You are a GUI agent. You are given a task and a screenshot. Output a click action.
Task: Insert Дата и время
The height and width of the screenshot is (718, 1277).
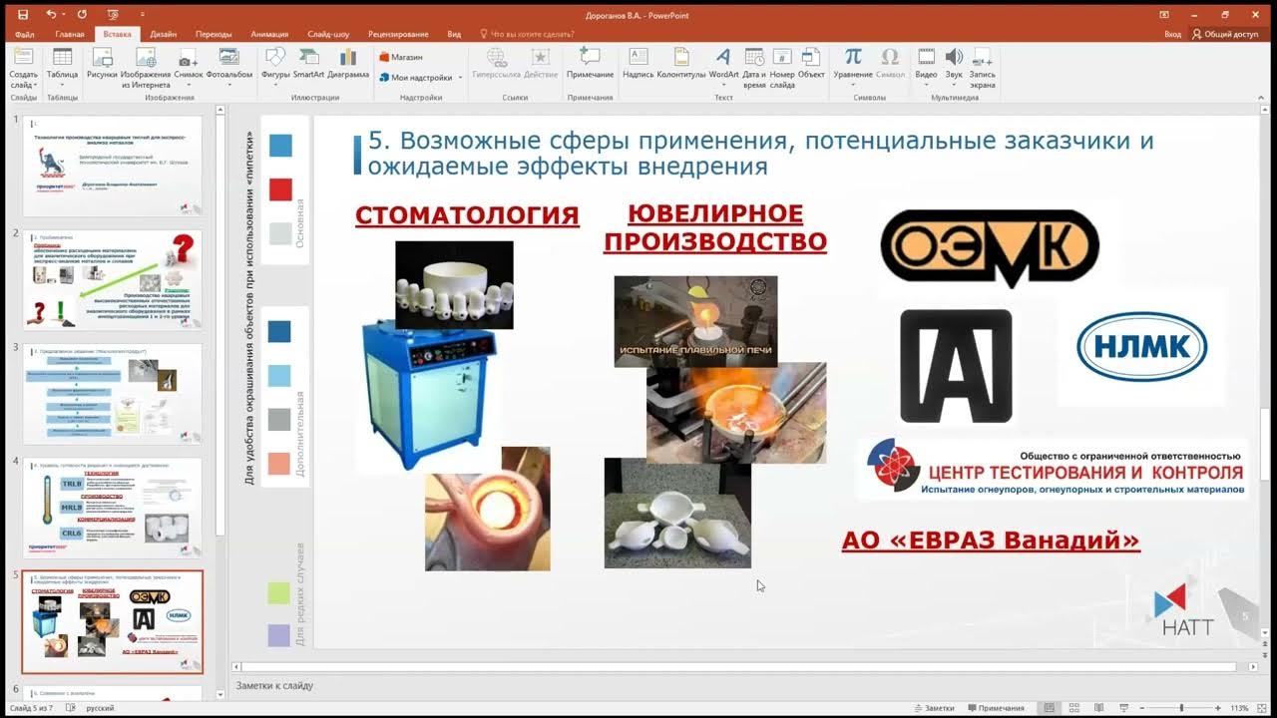(754, 66)
